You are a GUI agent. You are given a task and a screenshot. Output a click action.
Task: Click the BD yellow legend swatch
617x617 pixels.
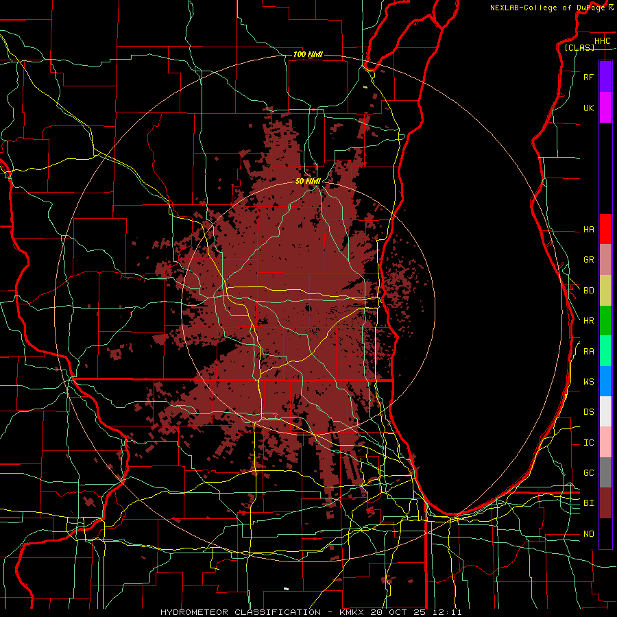tap(605, 291)
